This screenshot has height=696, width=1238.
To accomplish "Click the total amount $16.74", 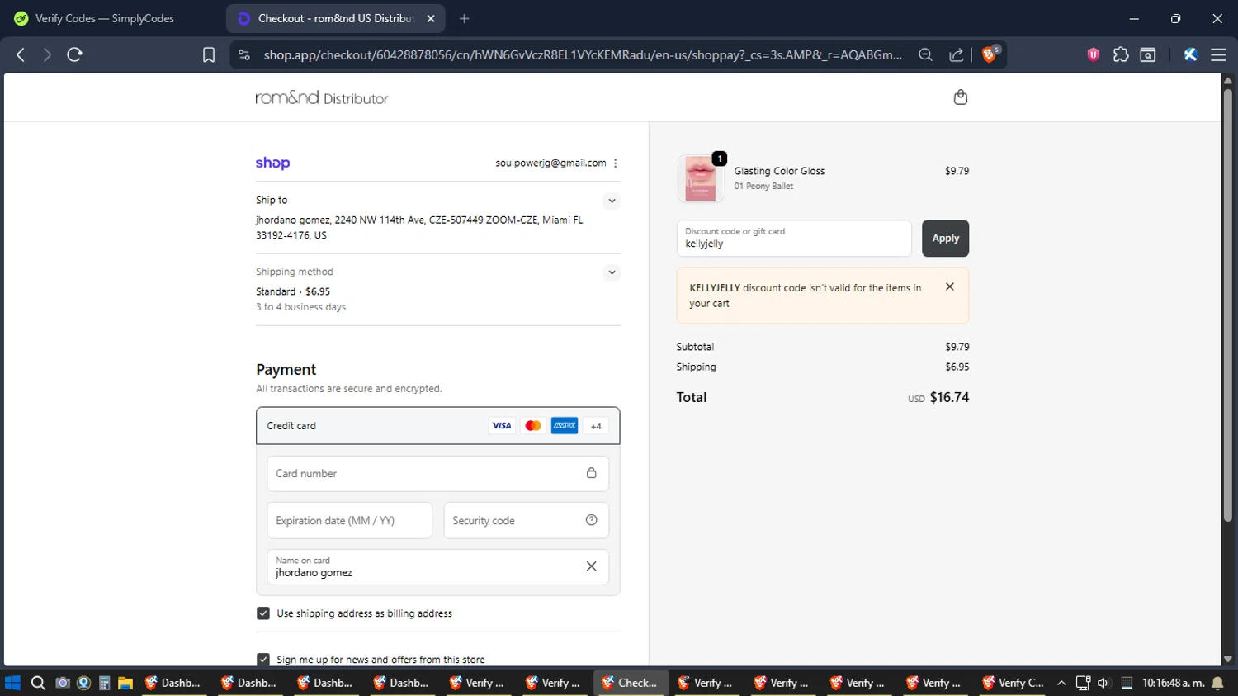I will click(x=949, y=397).
